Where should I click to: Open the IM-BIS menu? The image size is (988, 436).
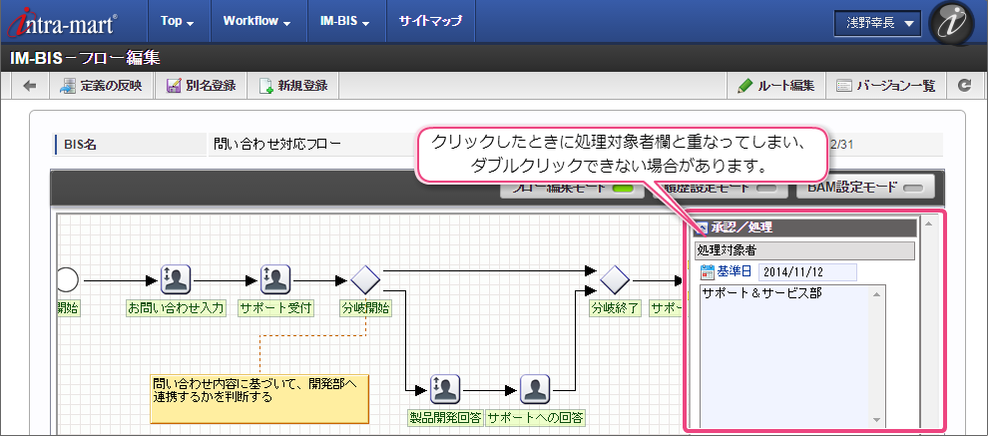pos(346,21)
